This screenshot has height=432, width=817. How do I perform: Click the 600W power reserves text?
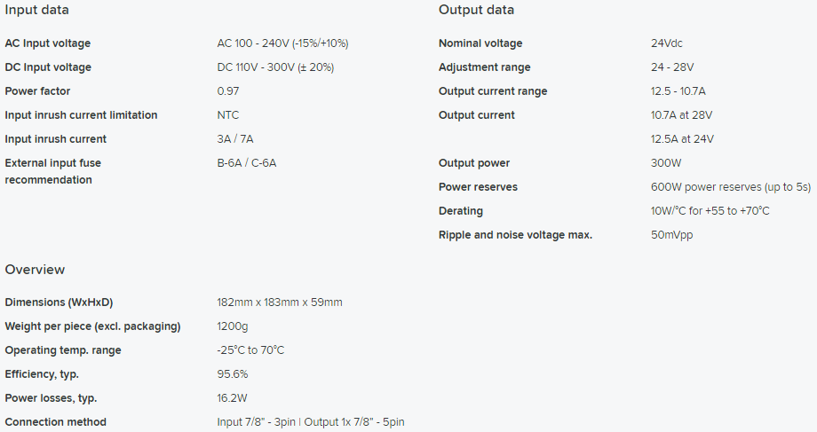click(x=731, y=187)
